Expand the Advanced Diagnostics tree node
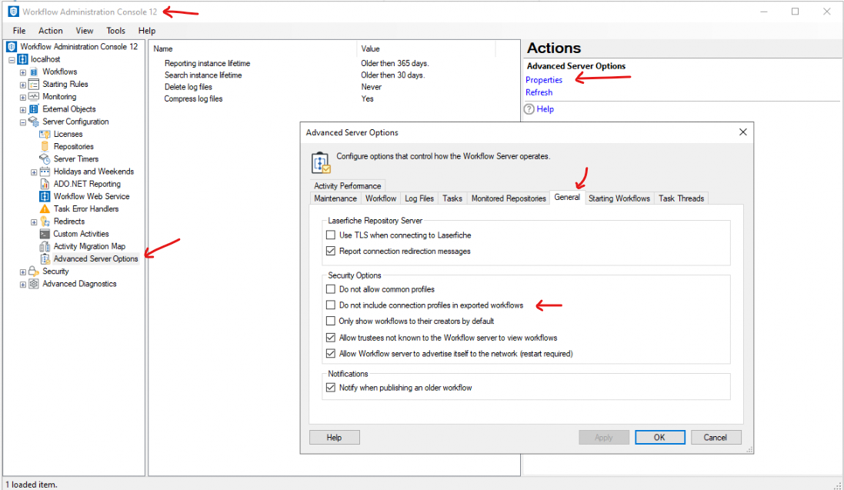844x490 pixels. point(22,285)
